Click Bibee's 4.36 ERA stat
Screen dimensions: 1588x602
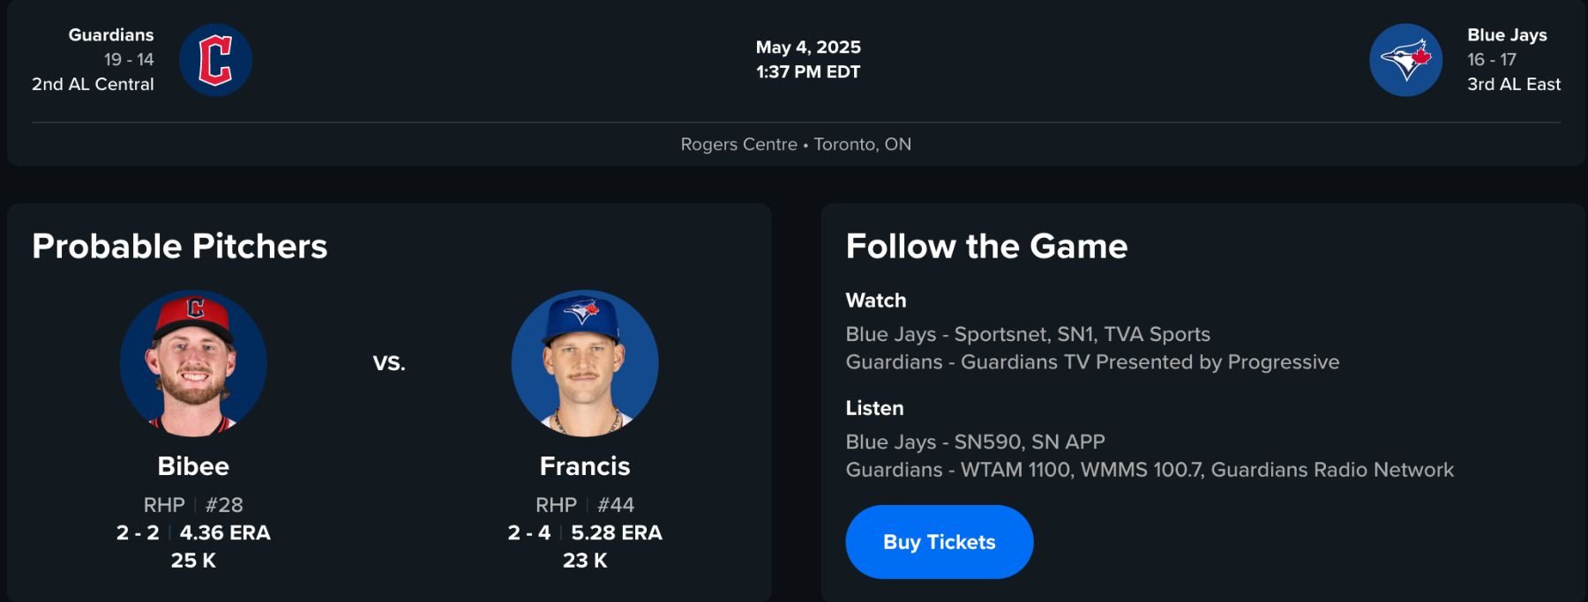[x=225, y=533]
